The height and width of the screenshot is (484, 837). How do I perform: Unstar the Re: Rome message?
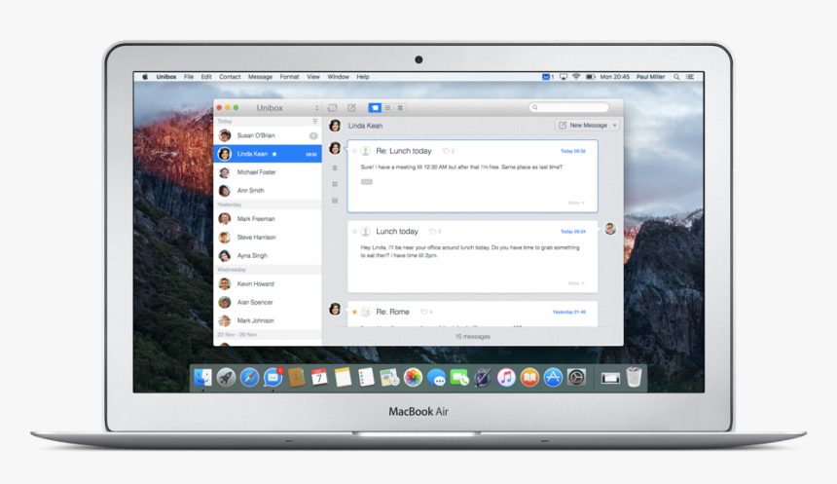pyautogui.click(x=354, y=312)
